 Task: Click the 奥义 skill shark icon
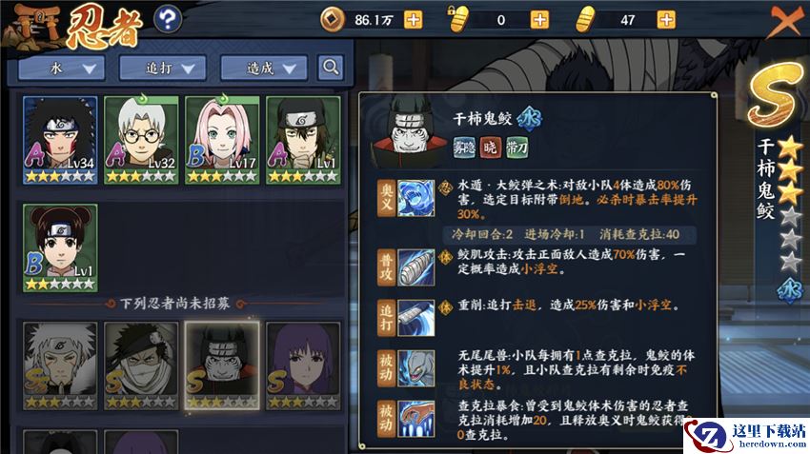[x=416, y=198]
